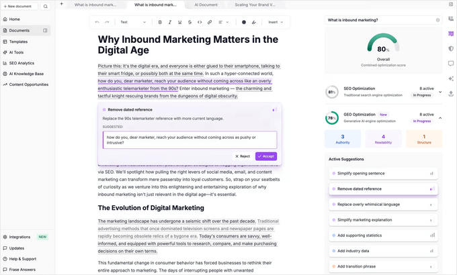Open the comments panel icon on right rail
The width and height of the screenshot is (457, 275).
click(450, 64)
